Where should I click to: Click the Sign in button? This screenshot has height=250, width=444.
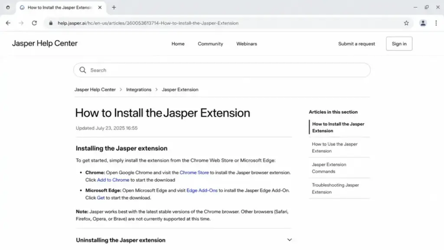(x=399, y=44)
